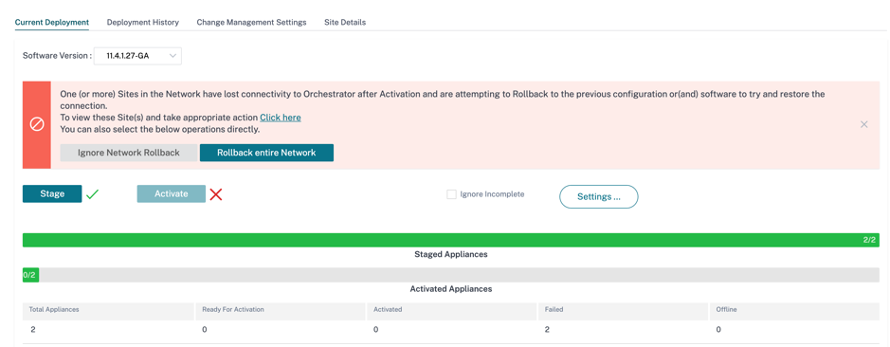Open the Software Version dropdown
The height and width of the screenshot is (347, 890).
click(137, 56)
